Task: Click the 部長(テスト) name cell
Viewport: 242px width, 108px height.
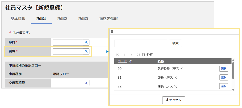Action: [167, 77]
